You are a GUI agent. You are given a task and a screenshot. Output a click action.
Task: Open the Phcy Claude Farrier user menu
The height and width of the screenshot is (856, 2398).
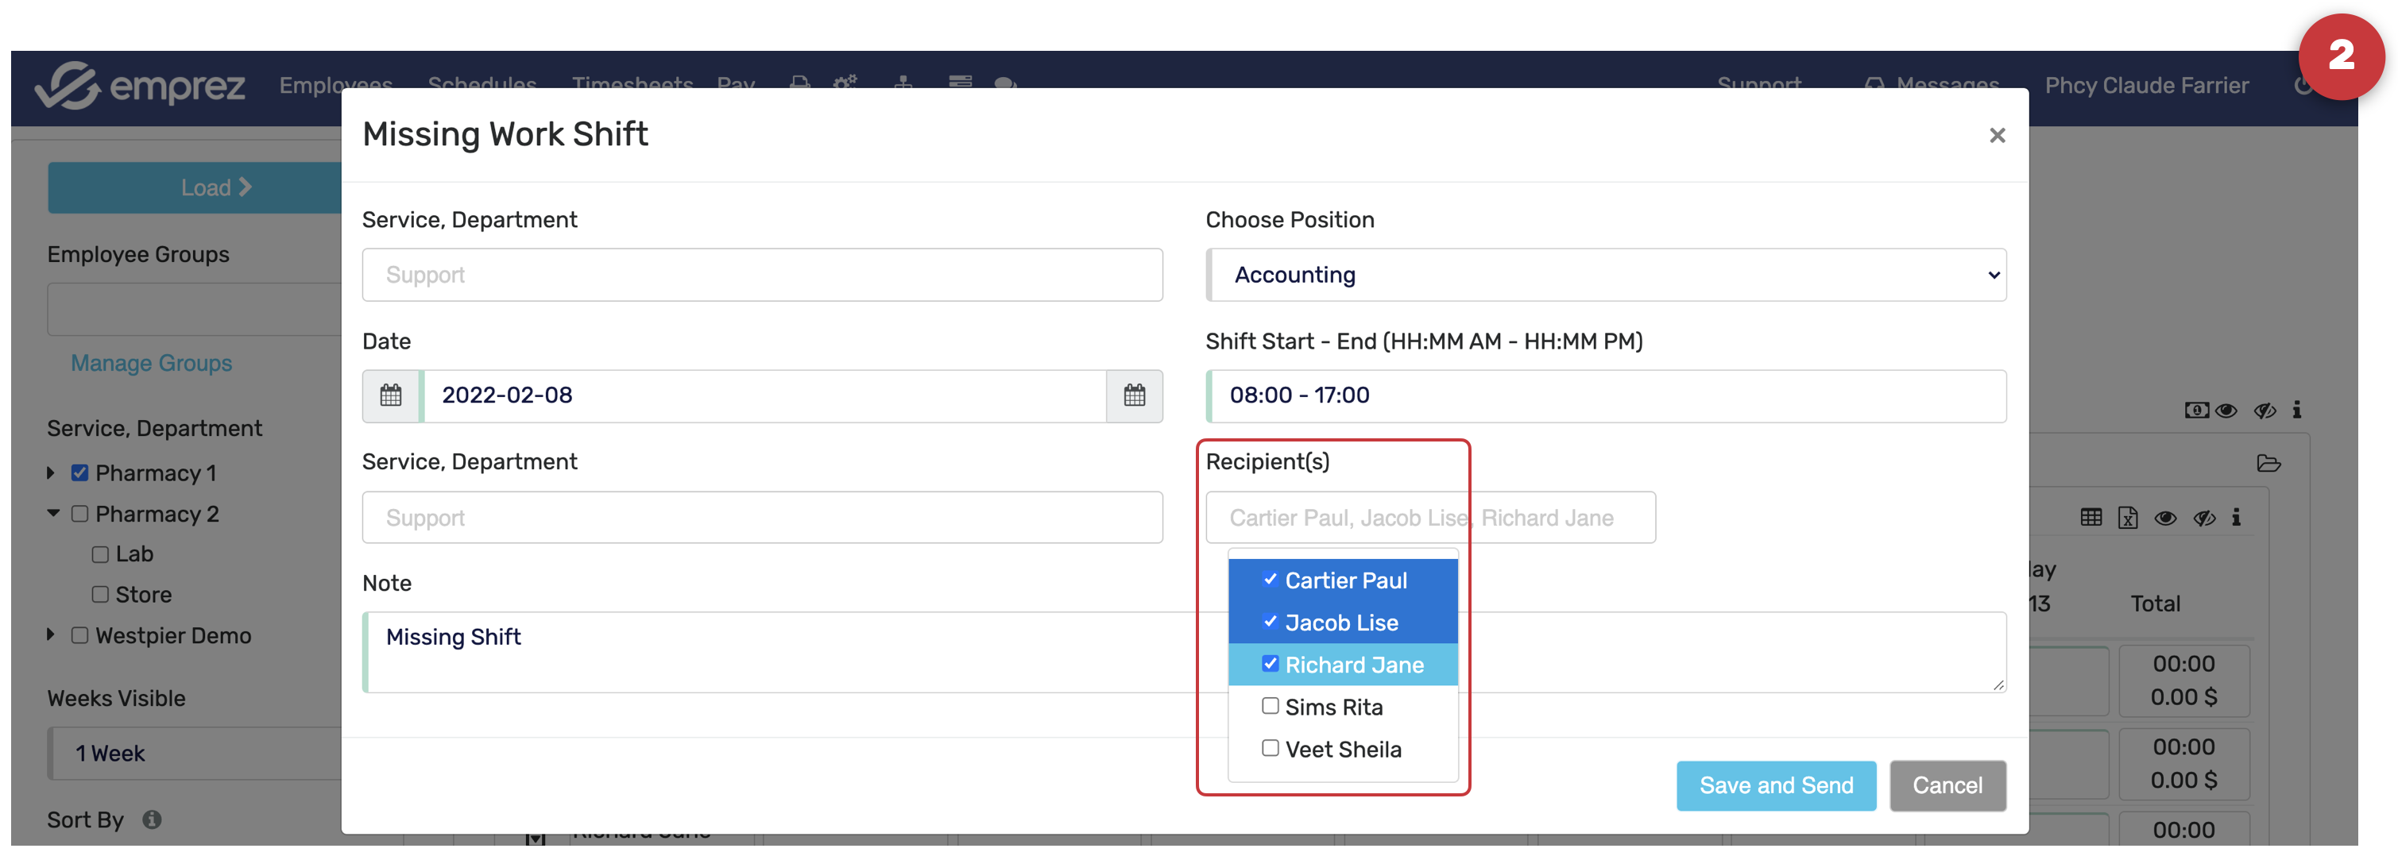click(2147, 86)
